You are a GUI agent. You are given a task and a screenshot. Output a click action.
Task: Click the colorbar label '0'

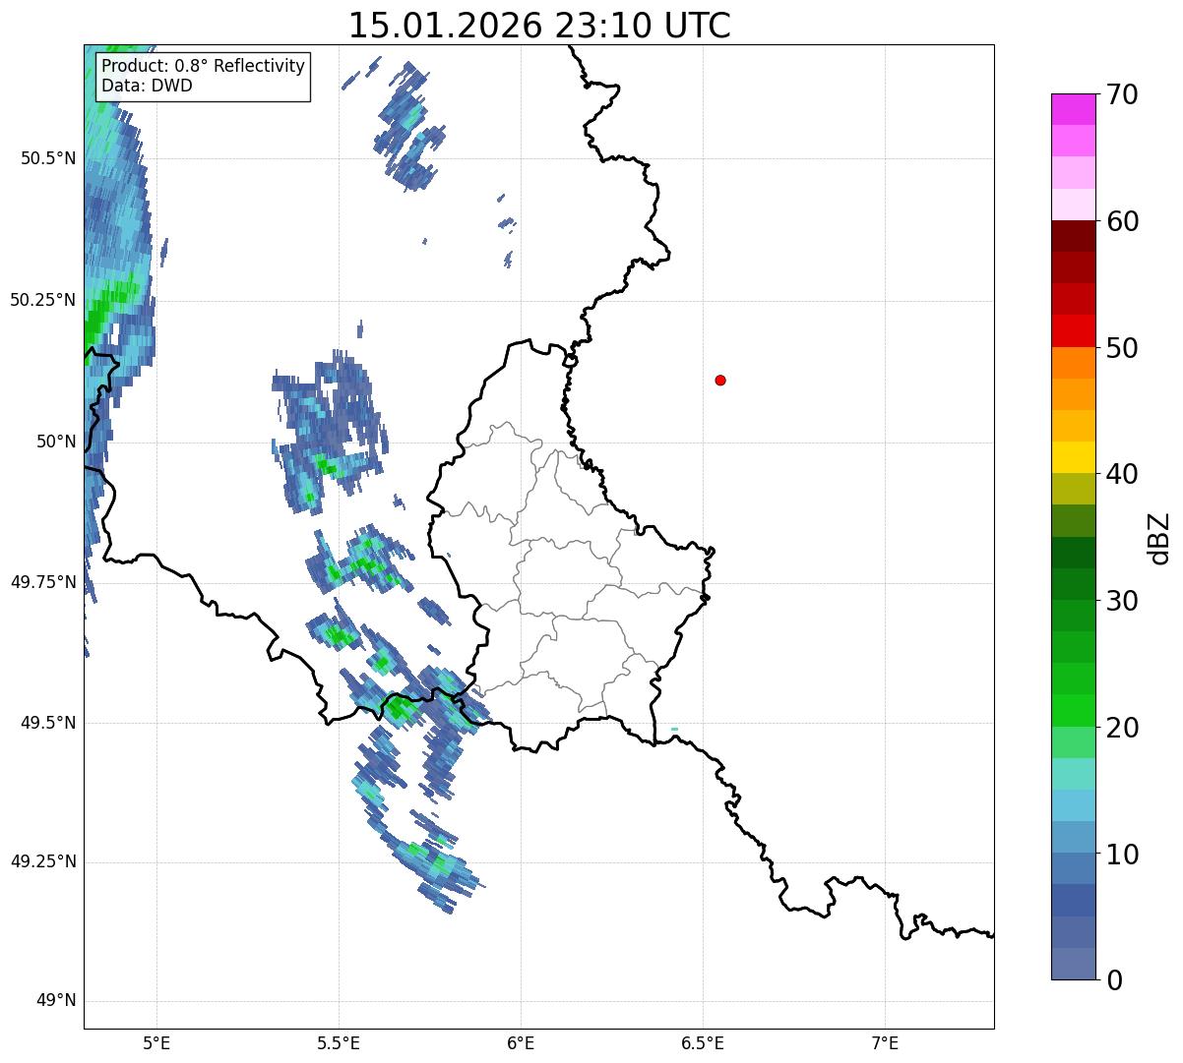[x=1114, y=980]
